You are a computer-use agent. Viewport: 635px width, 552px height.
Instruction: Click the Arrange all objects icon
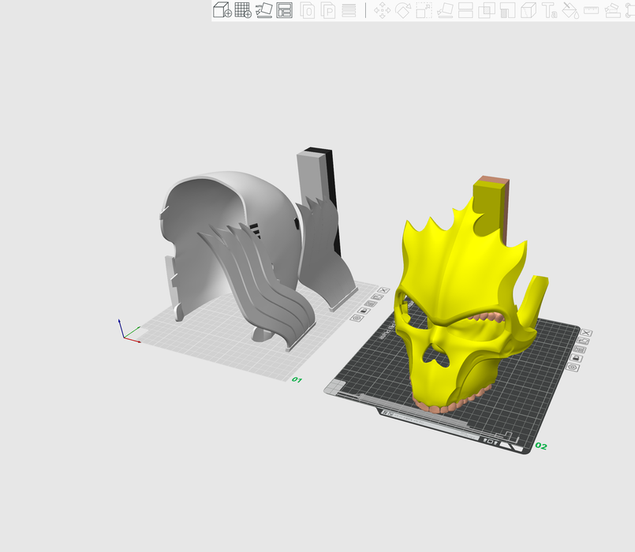[x=284, y=10]
